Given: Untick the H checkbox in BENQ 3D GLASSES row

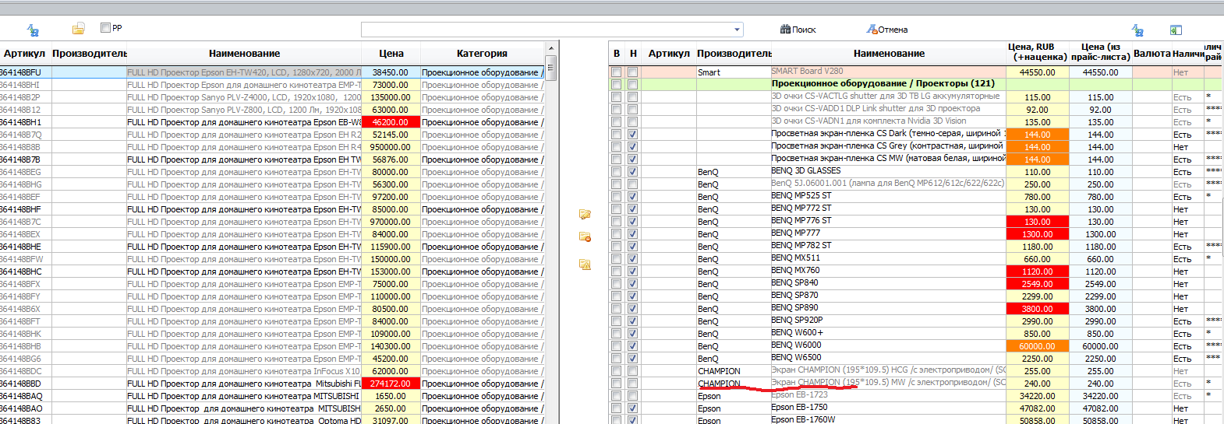Looking at the screenshot, I should (x=632, y=172).
